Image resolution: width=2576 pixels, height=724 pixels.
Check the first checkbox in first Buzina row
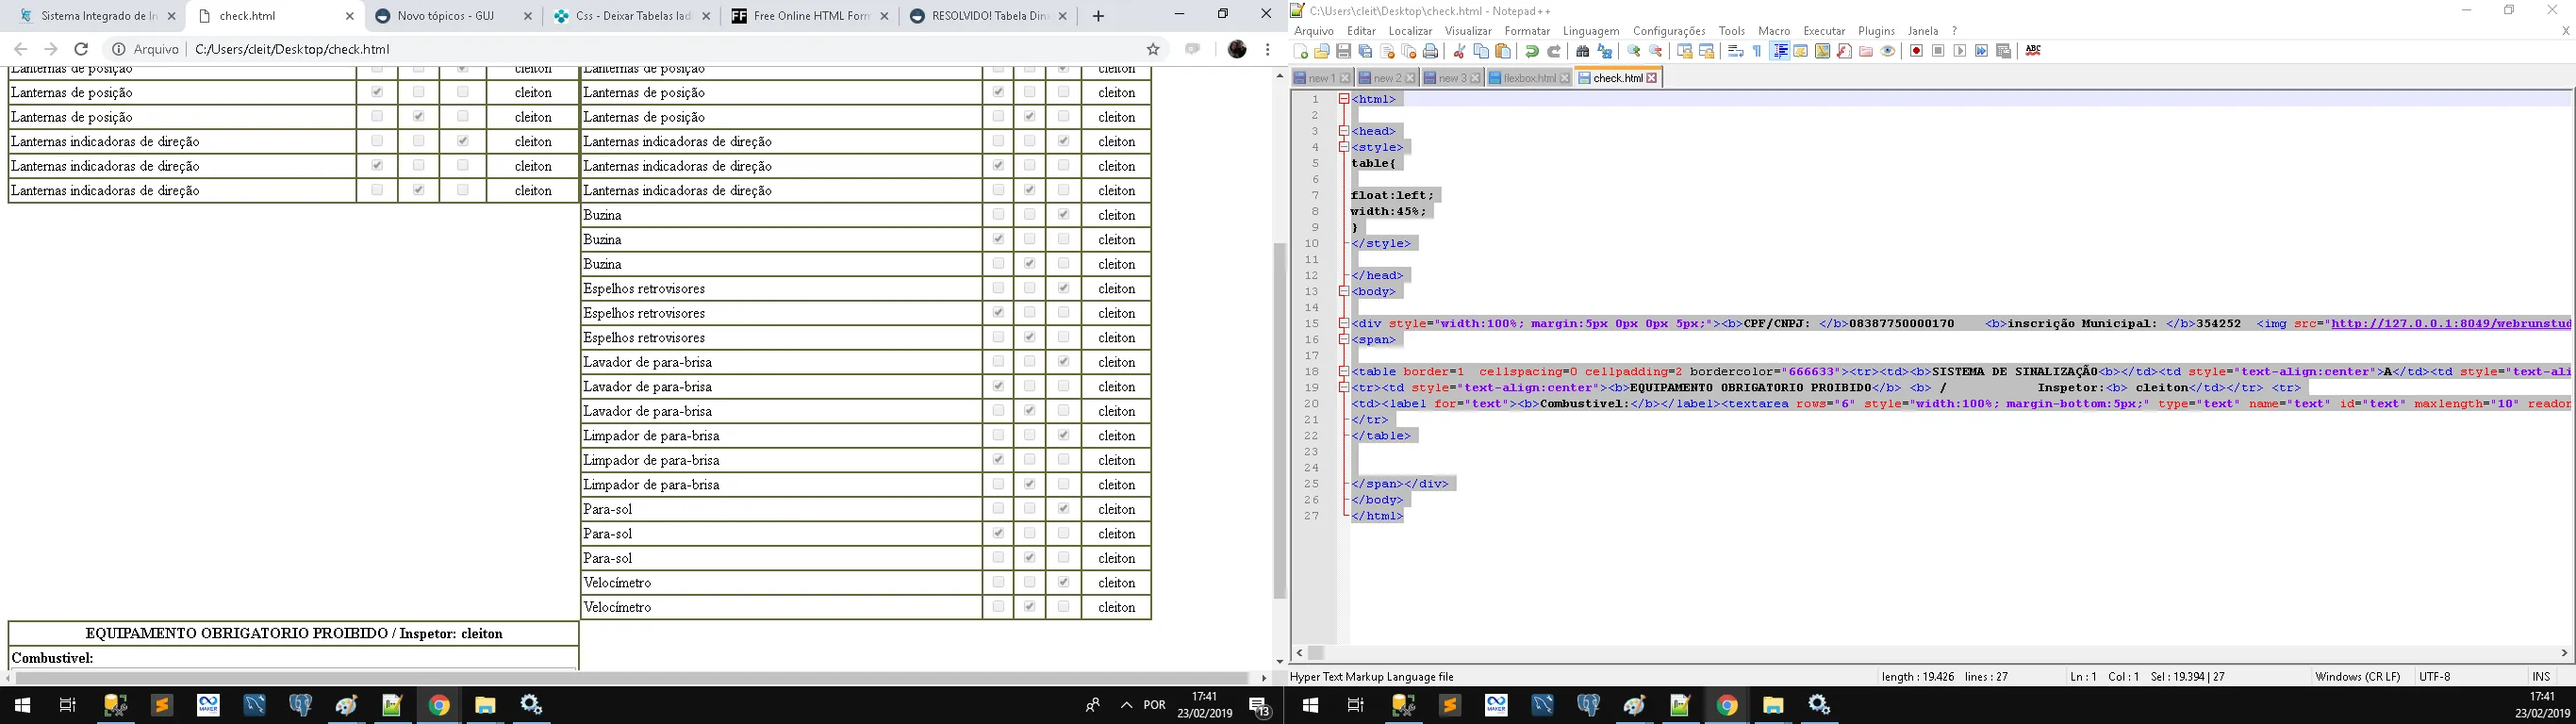coord(998,215)
